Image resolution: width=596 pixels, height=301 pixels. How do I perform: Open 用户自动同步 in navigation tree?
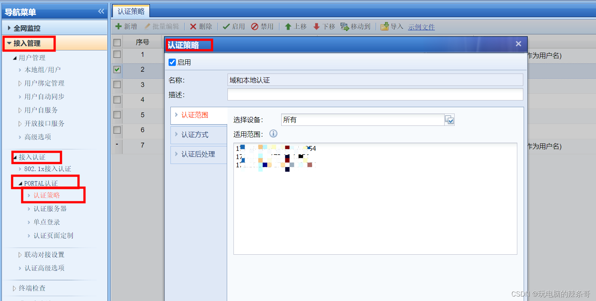[44, 97]
